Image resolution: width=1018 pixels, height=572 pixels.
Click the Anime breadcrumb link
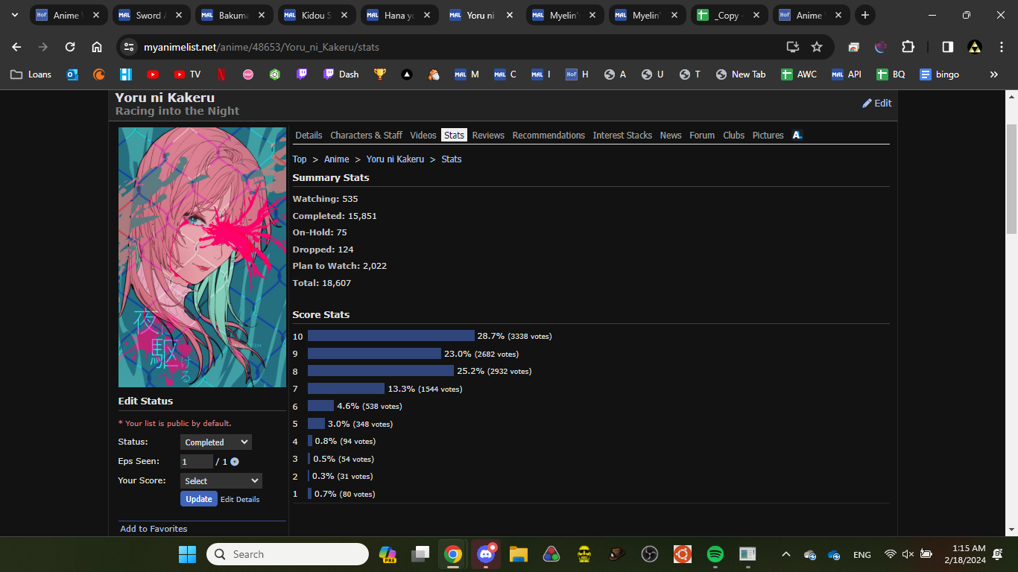[337, 159]
